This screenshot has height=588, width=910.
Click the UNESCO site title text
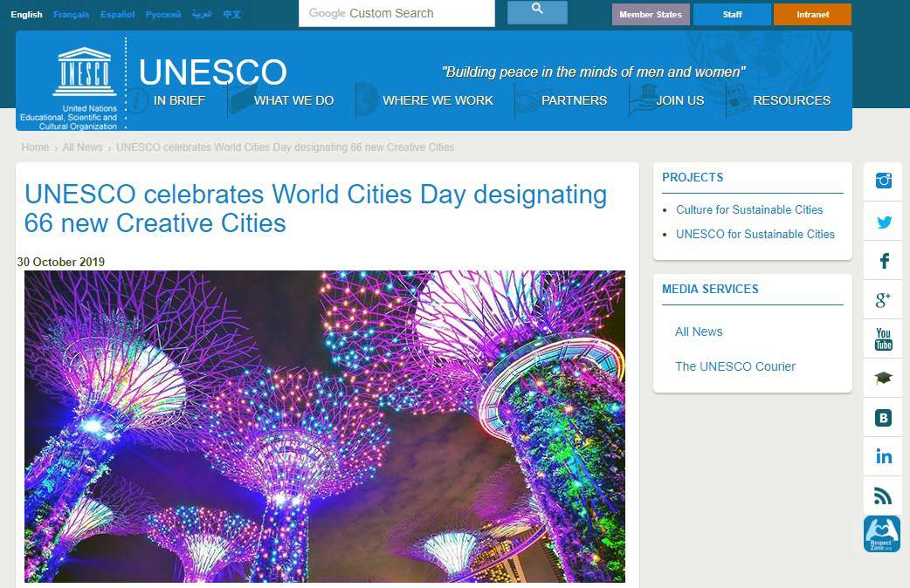click(212, 72)
